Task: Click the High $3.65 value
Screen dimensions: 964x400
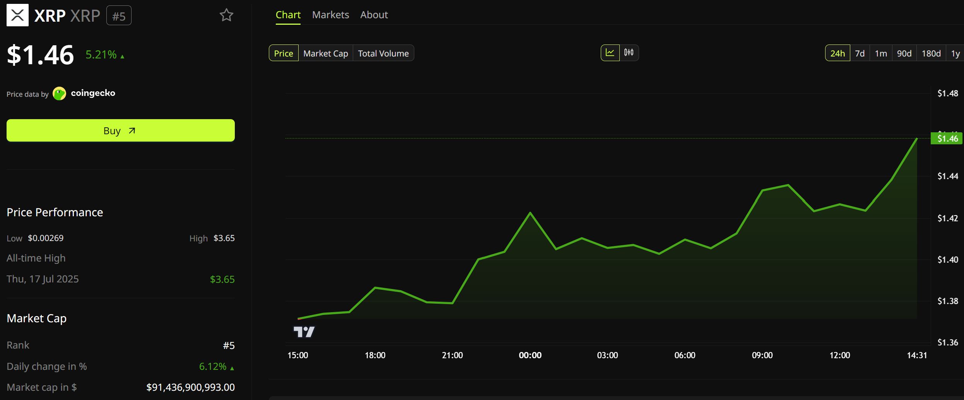Action: coord(224,238)
